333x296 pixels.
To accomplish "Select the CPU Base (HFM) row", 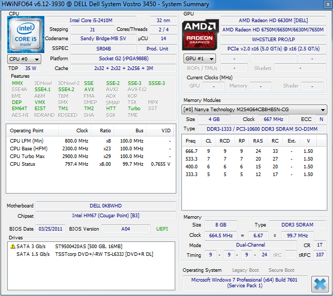I will (x=90, y=149).
